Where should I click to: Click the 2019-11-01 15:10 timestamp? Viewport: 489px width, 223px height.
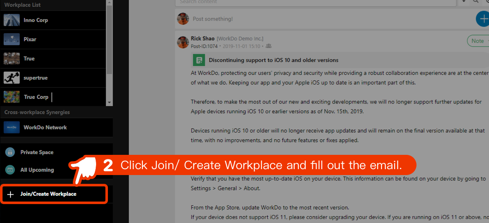(241, 46)
